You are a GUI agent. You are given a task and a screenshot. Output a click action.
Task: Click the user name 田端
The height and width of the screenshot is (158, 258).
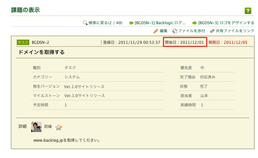pyautogui.click(x=48, y=127)
